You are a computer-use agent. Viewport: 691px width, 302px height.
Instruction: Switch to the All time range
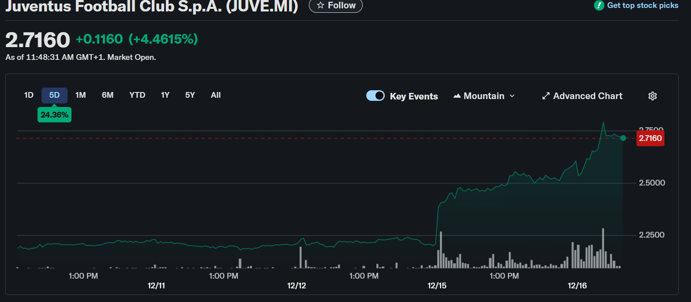(x=216, y=95)
